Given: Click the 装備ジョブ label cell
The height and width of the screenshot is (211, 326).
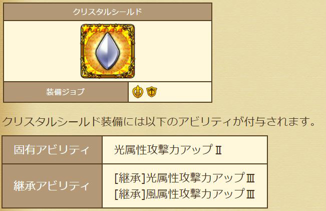Looking at the screenshot, I should click(x=66, y=92).
